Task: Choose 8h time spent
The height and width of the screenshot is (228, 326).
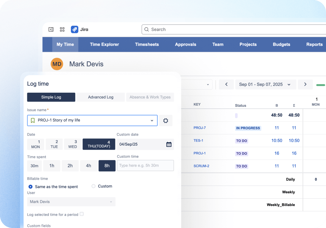Action: click(107, 166)
